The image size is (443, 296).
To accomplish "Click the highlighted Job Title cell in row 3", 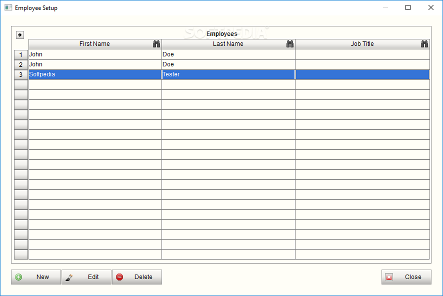I will 362,74.
